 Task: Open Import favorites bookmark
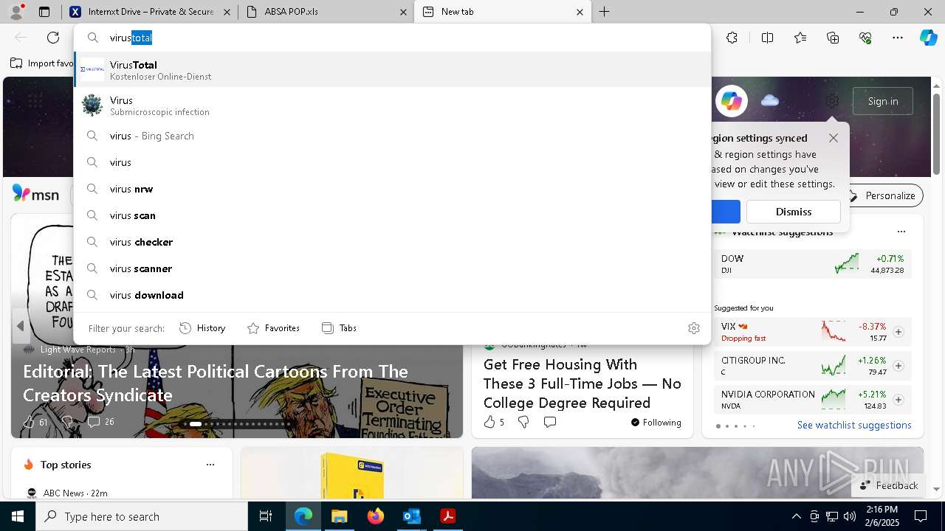[x=42, y=63]
